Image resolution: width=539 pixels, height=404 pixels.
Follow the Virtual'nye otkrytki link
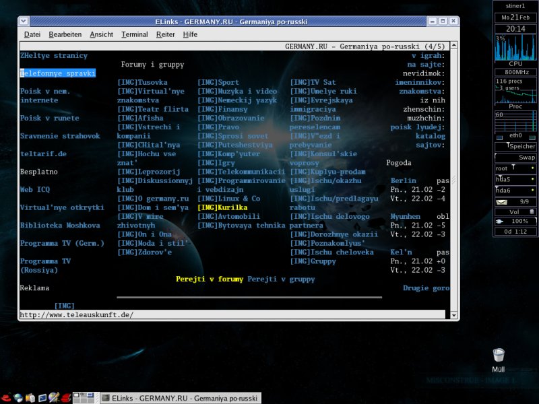[x=62, y=207]
